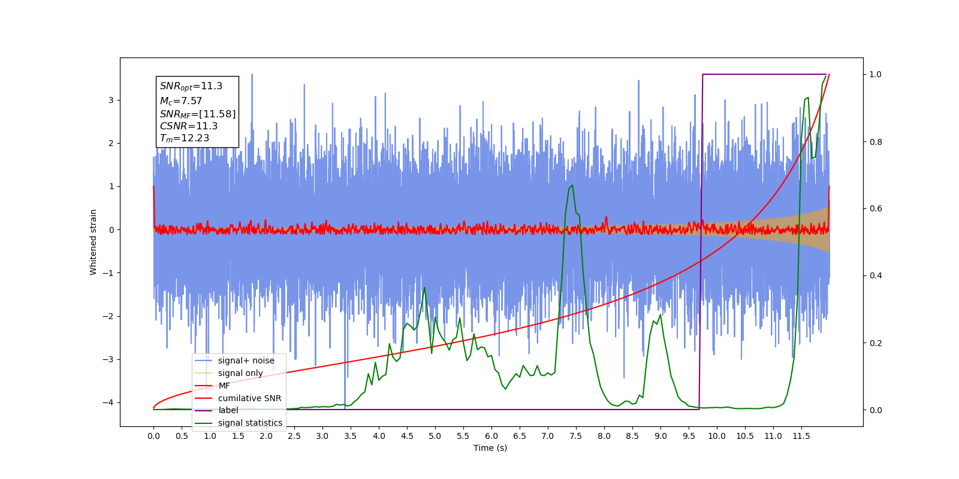This screenshot has height=479, width=959.
Task: Click the Tm=12.23 annotation line
Action: [185, 138]
